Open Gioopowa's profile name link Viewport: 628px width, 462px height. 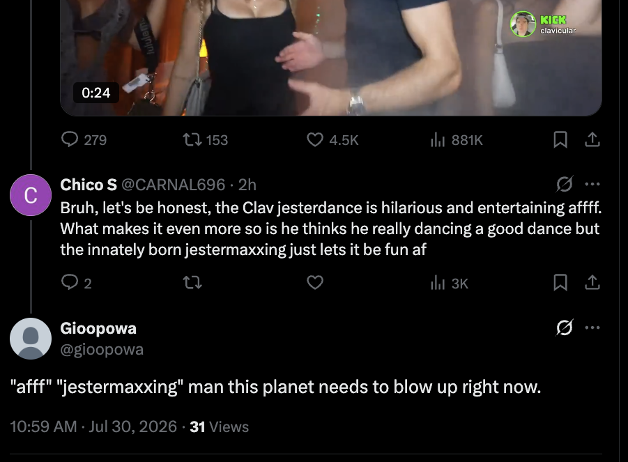tap(98, 328)
